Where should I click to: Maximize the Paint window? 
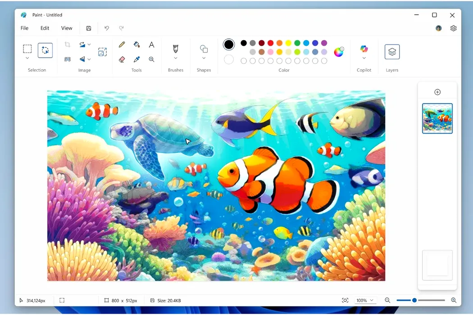434,15
